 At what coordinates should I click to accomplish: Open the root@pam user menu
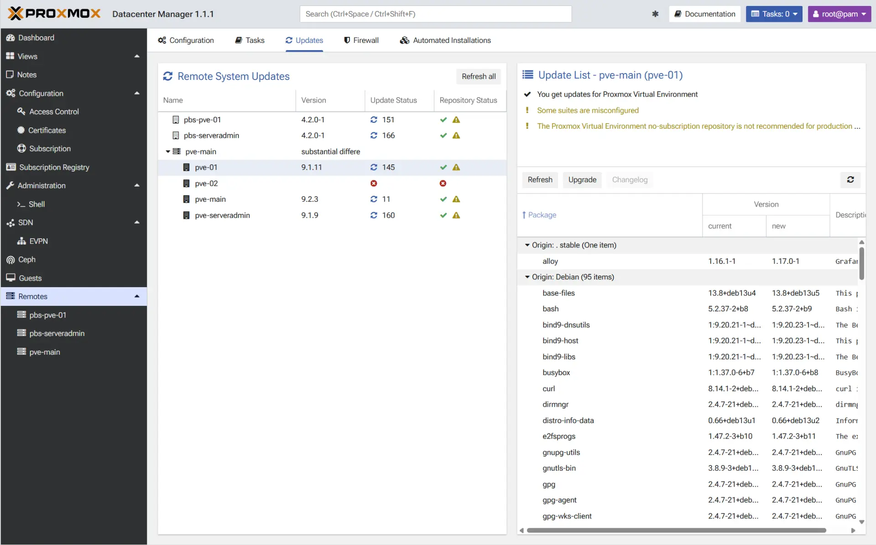point(839,14)
